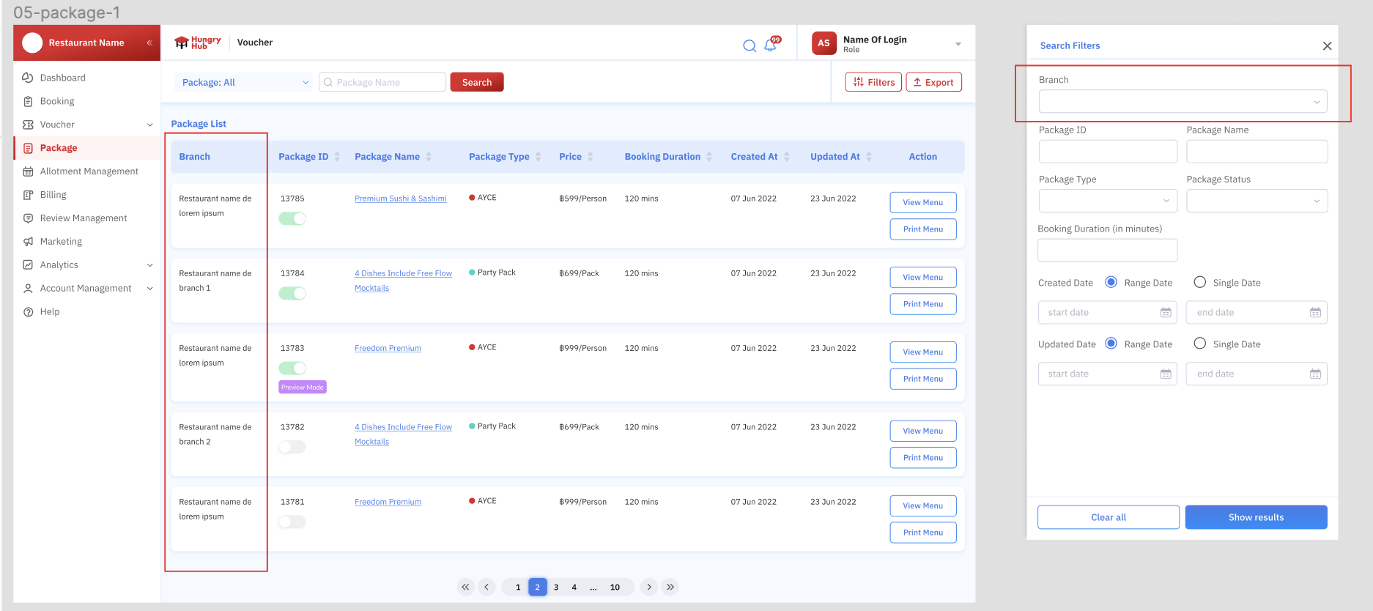Select Single Date for Created Date
The image size is (1373, 611).
coord(1199,282)
